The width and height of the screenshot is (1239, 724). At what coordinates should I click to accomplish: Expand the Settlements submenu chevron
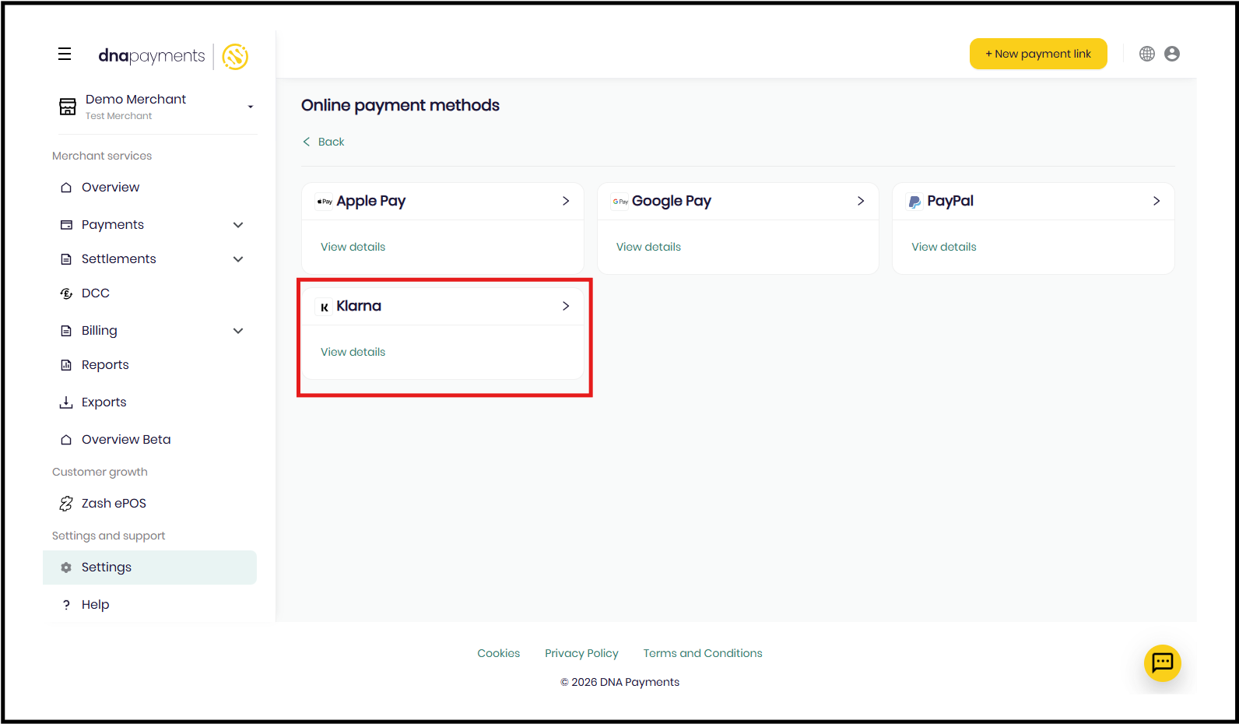pyautogui.click(x=238, y=259)
